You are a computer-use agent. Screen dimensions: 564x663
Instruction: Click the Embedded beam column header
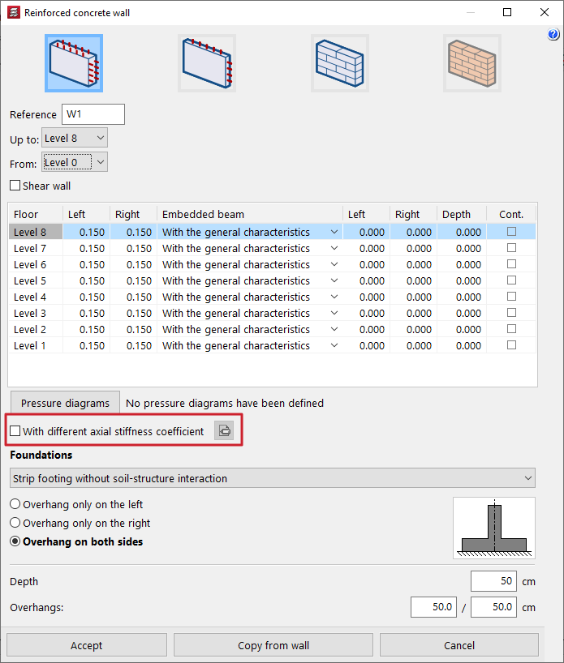click(x=250, y=214)
